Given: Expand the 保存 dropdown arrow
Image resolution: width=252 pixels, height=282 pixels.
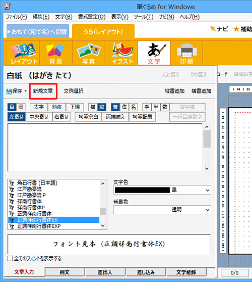Looking at the screenshot, I should point(26,91).
